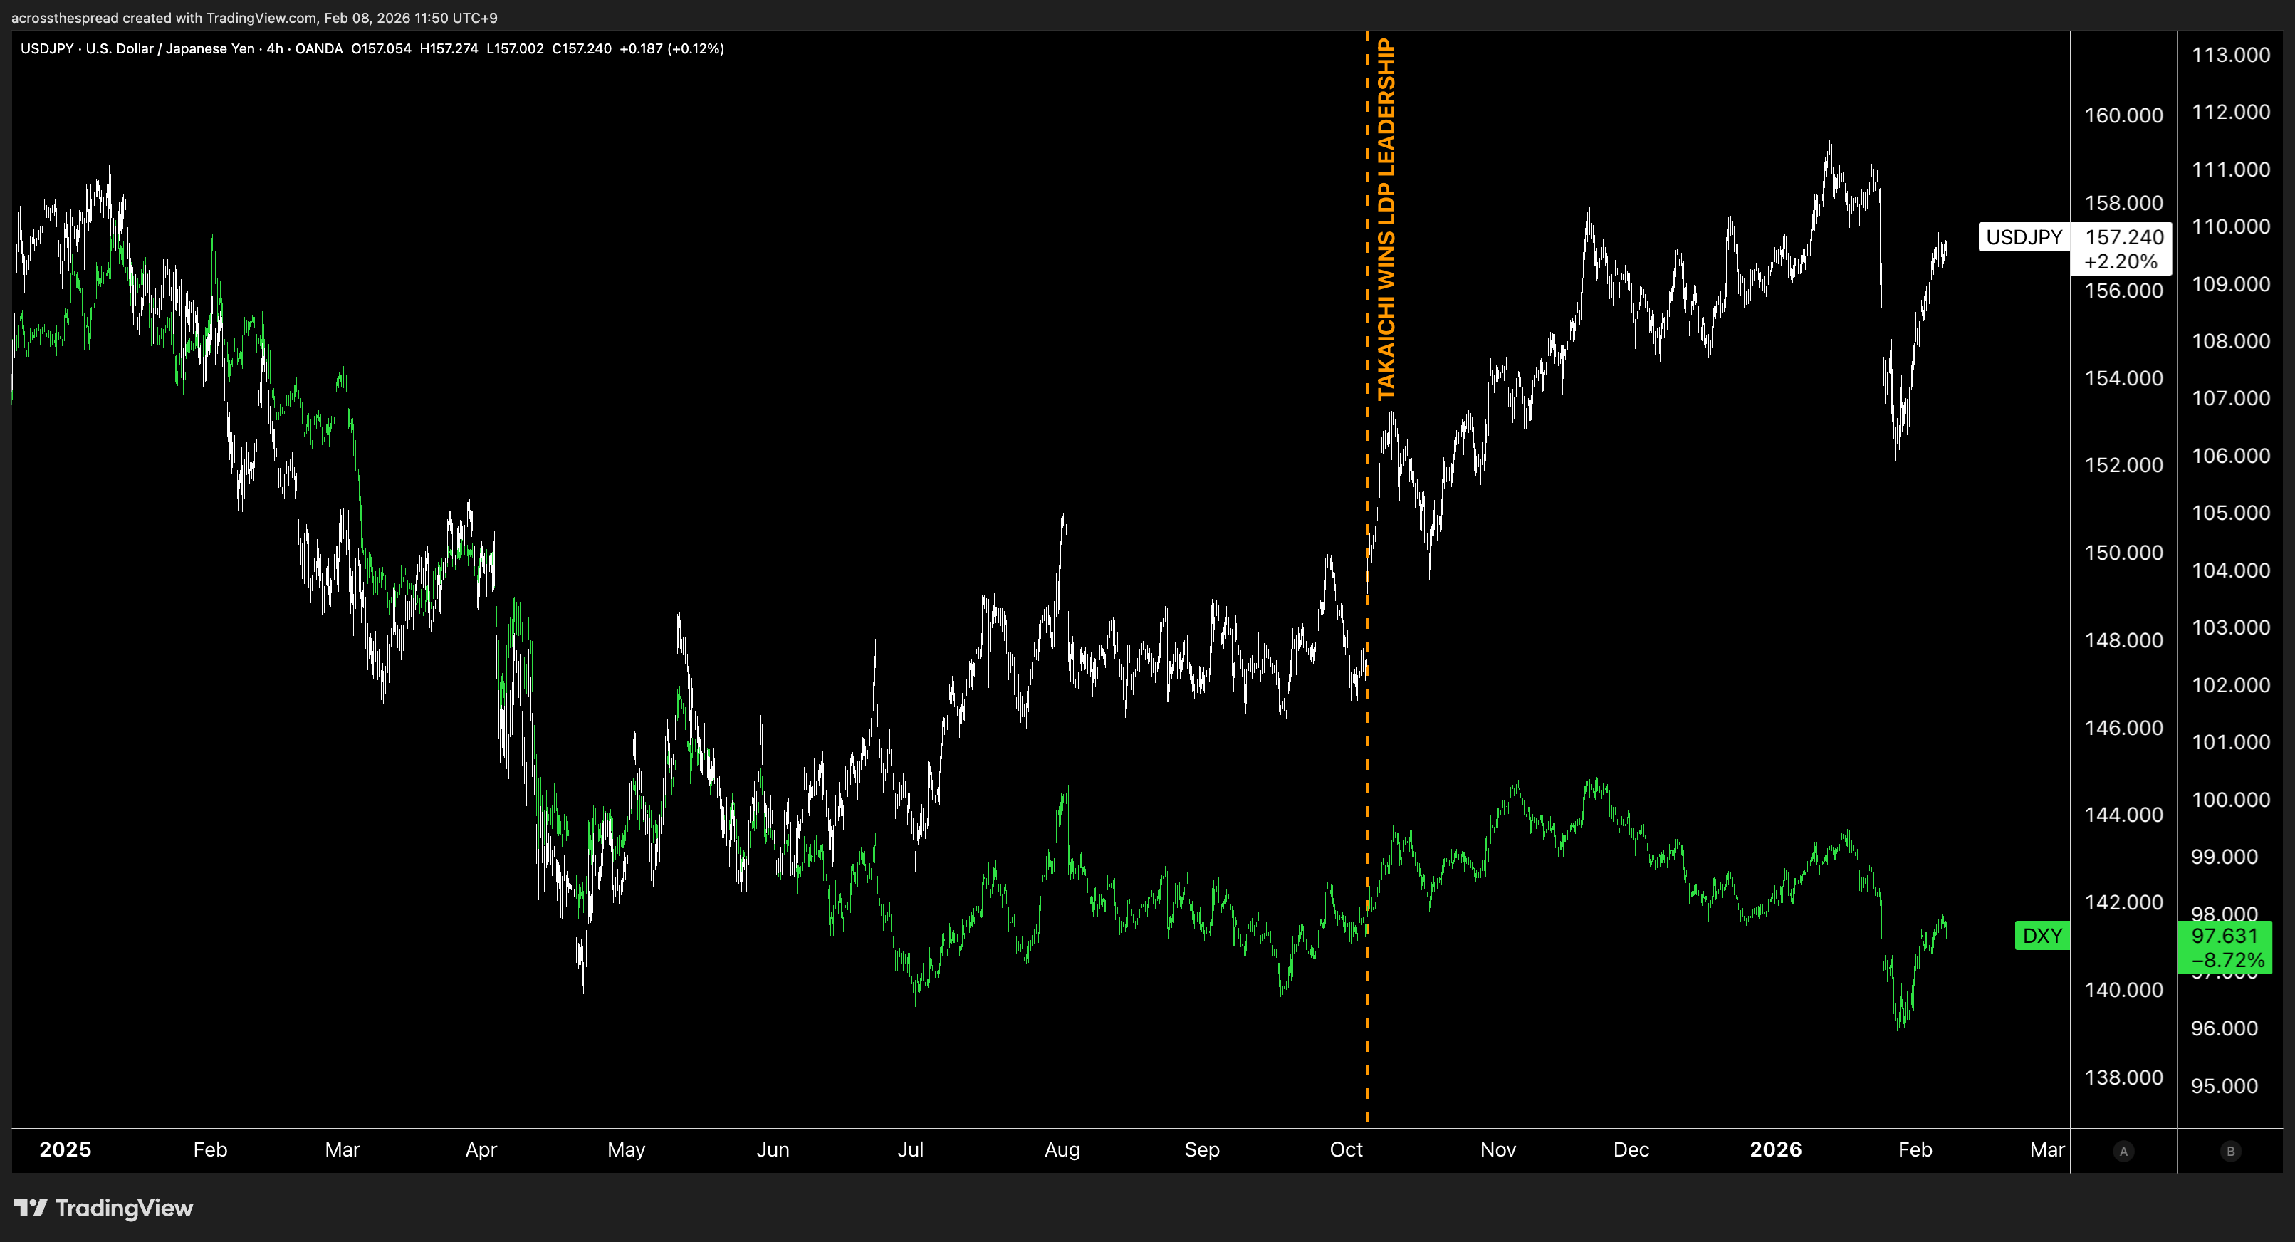Click the Dec label on the time axis
The height and width of the screenshot is (1242, 2295).
1631,1149
